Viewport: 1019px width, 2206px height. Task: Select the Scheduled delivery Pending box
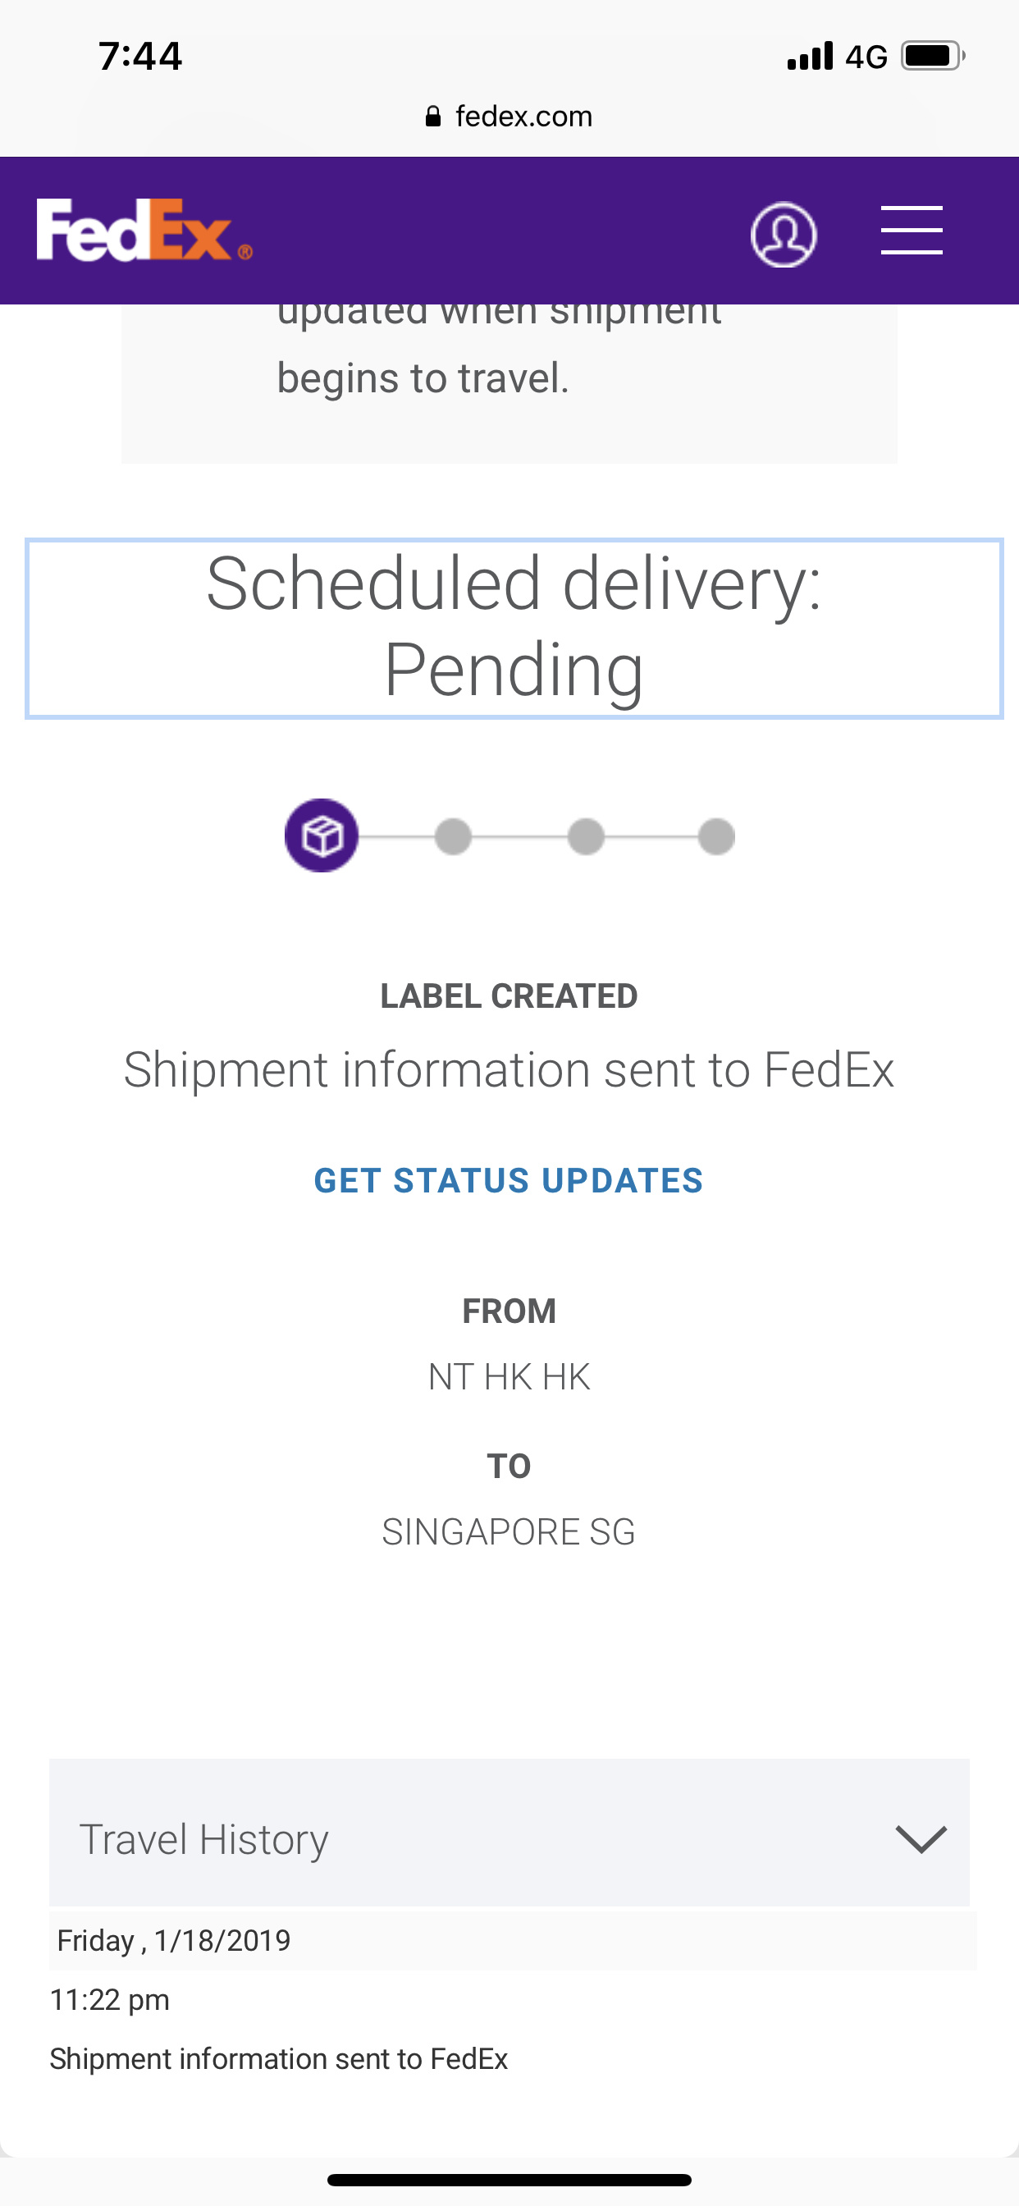tap(514, 629)
